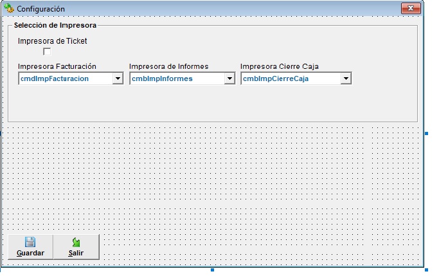Click the floppy disk icon above Guardar
The width and height of the screenshot is (439, 276).
click(30, 242)
